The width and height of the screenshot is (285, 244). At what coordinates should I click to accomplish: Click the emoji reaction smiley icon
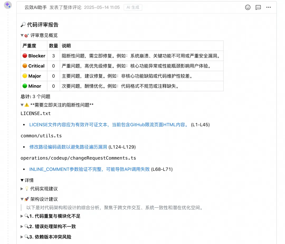pos(248,7)
